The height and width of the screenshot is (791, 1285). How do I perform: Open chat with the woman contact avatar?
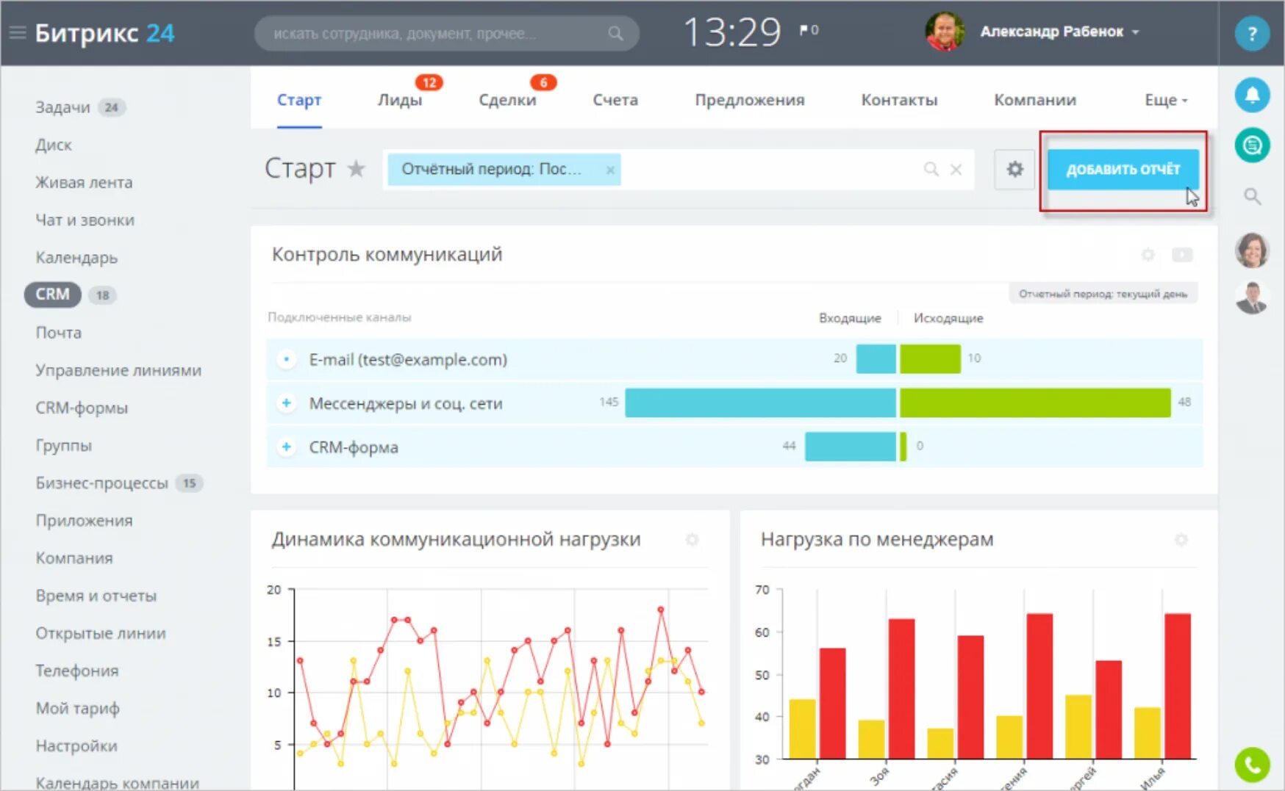click(1252, 250)
